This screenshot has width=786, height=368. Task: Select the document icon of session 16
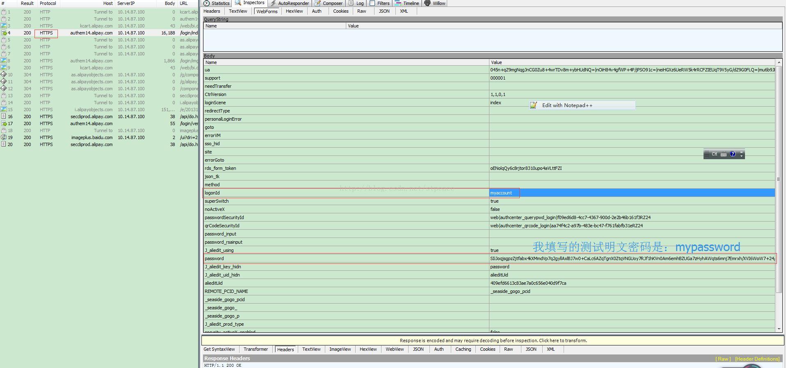[4, 117]
